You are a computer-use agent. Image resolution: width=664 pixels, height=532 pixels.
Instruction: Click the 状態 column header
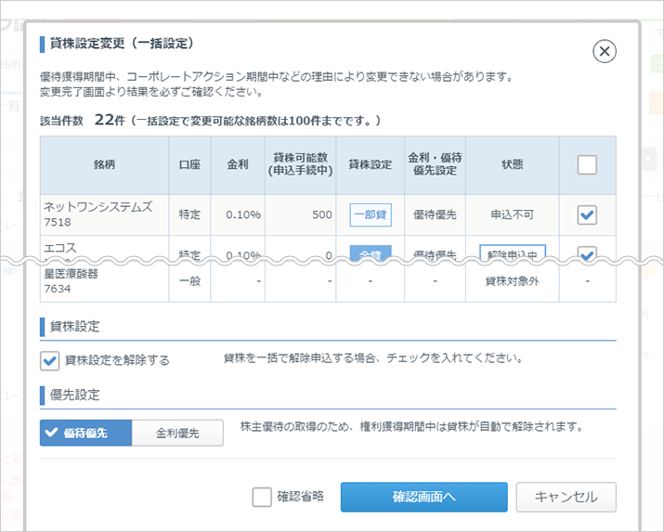click(x=512, y=165)
